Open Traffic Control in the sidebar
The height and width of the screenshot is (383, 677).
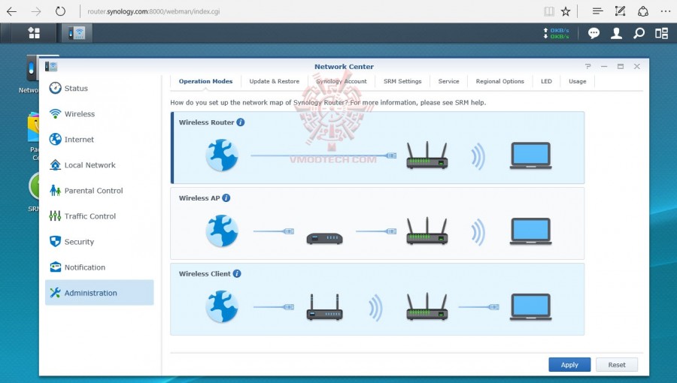tap(99, 216)
